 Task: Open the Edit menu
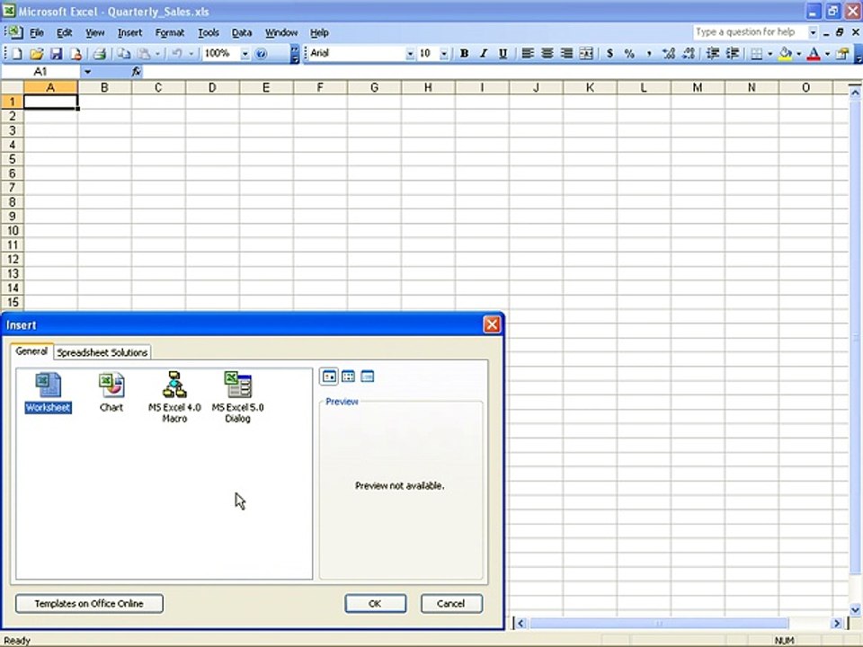pos(65,33)
